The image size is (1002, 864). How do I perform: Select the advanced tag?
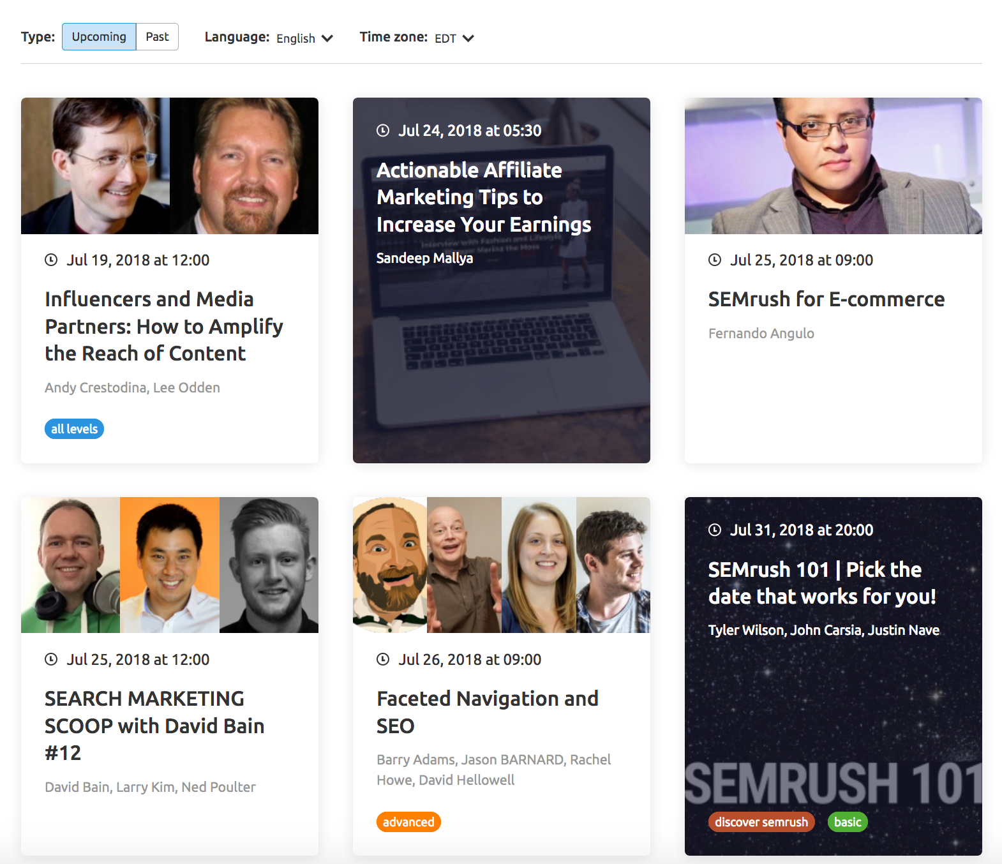(x=408, y=822)
